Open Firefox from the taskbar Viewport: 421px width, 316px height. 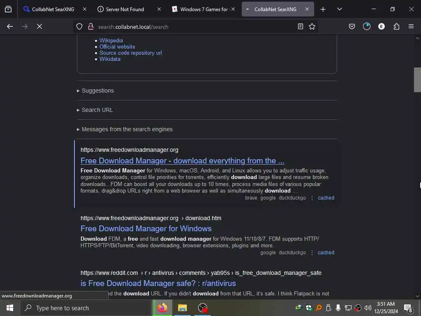point(162,308)
